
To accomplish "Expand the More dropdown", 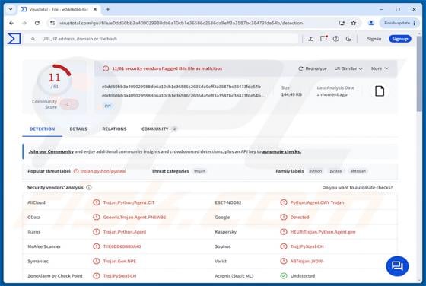I will coord(380,68).
